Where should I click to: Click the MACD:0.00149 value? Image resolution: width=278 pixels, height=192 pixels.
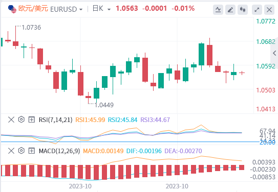103,151
